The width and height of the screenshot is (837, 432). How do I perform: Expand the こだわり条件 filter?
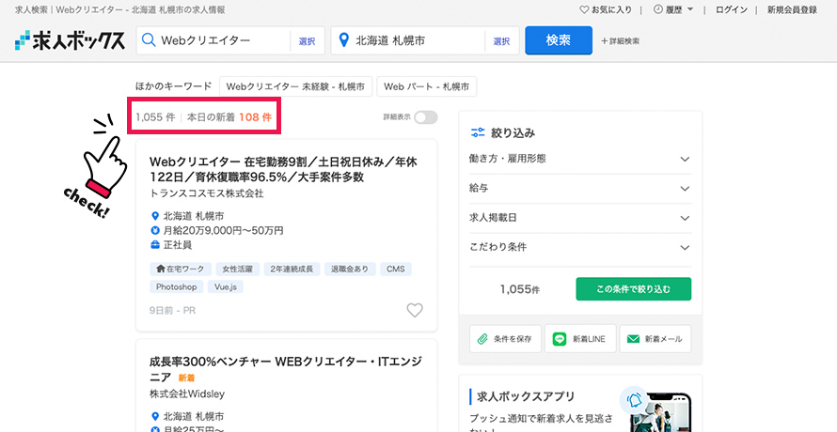pyautogui.click(x=579, y=247)
